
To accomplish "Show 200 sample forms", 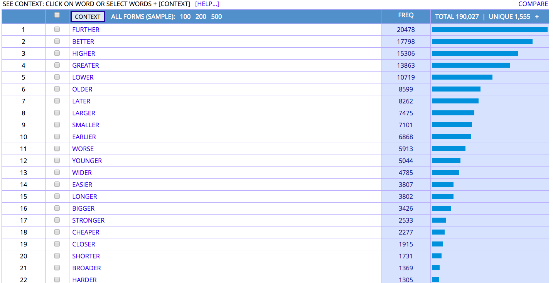I will pyautogui.click(x=201, y=17).
